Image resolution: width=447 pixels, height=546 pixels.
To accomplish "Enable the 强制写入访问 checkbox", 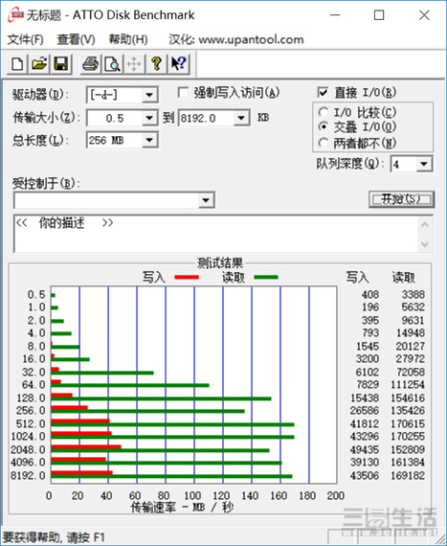I will pos(183,93).
